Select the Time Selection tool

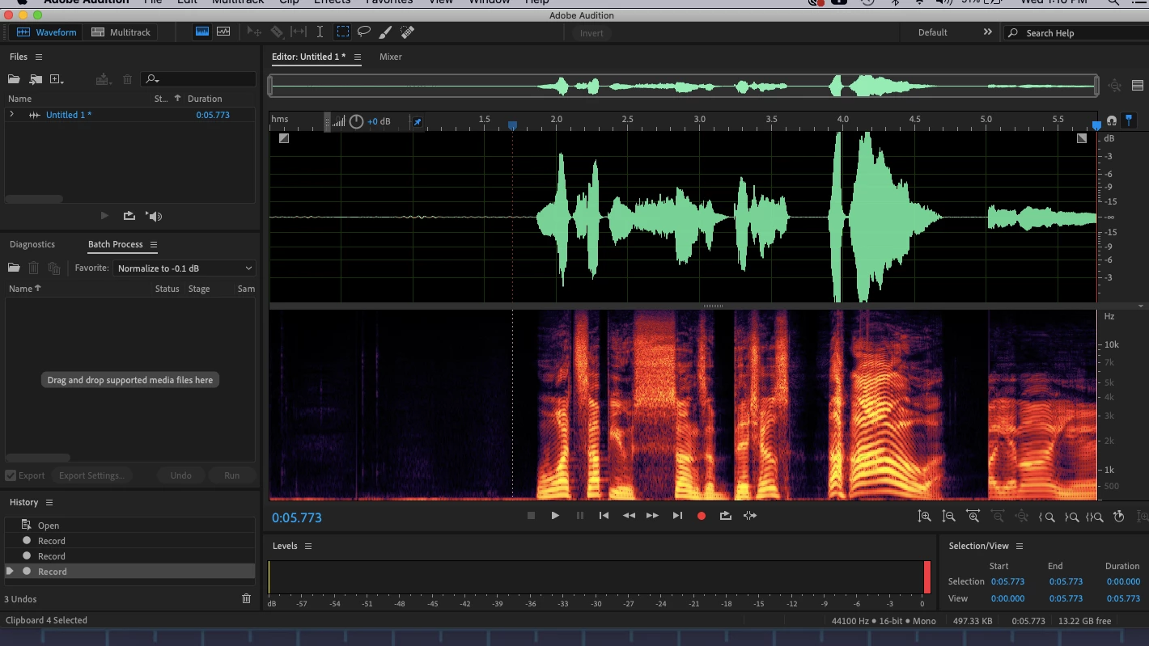[x=320, y=32]
